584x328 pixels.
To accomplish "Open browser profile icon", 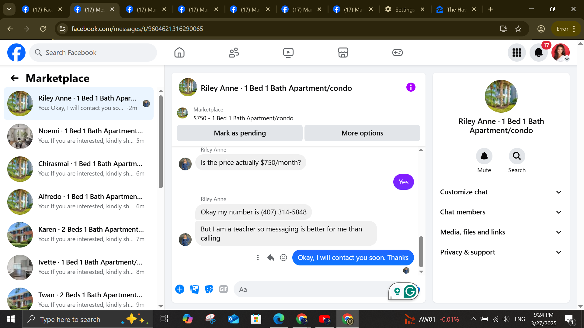I will tap(541, 29).
